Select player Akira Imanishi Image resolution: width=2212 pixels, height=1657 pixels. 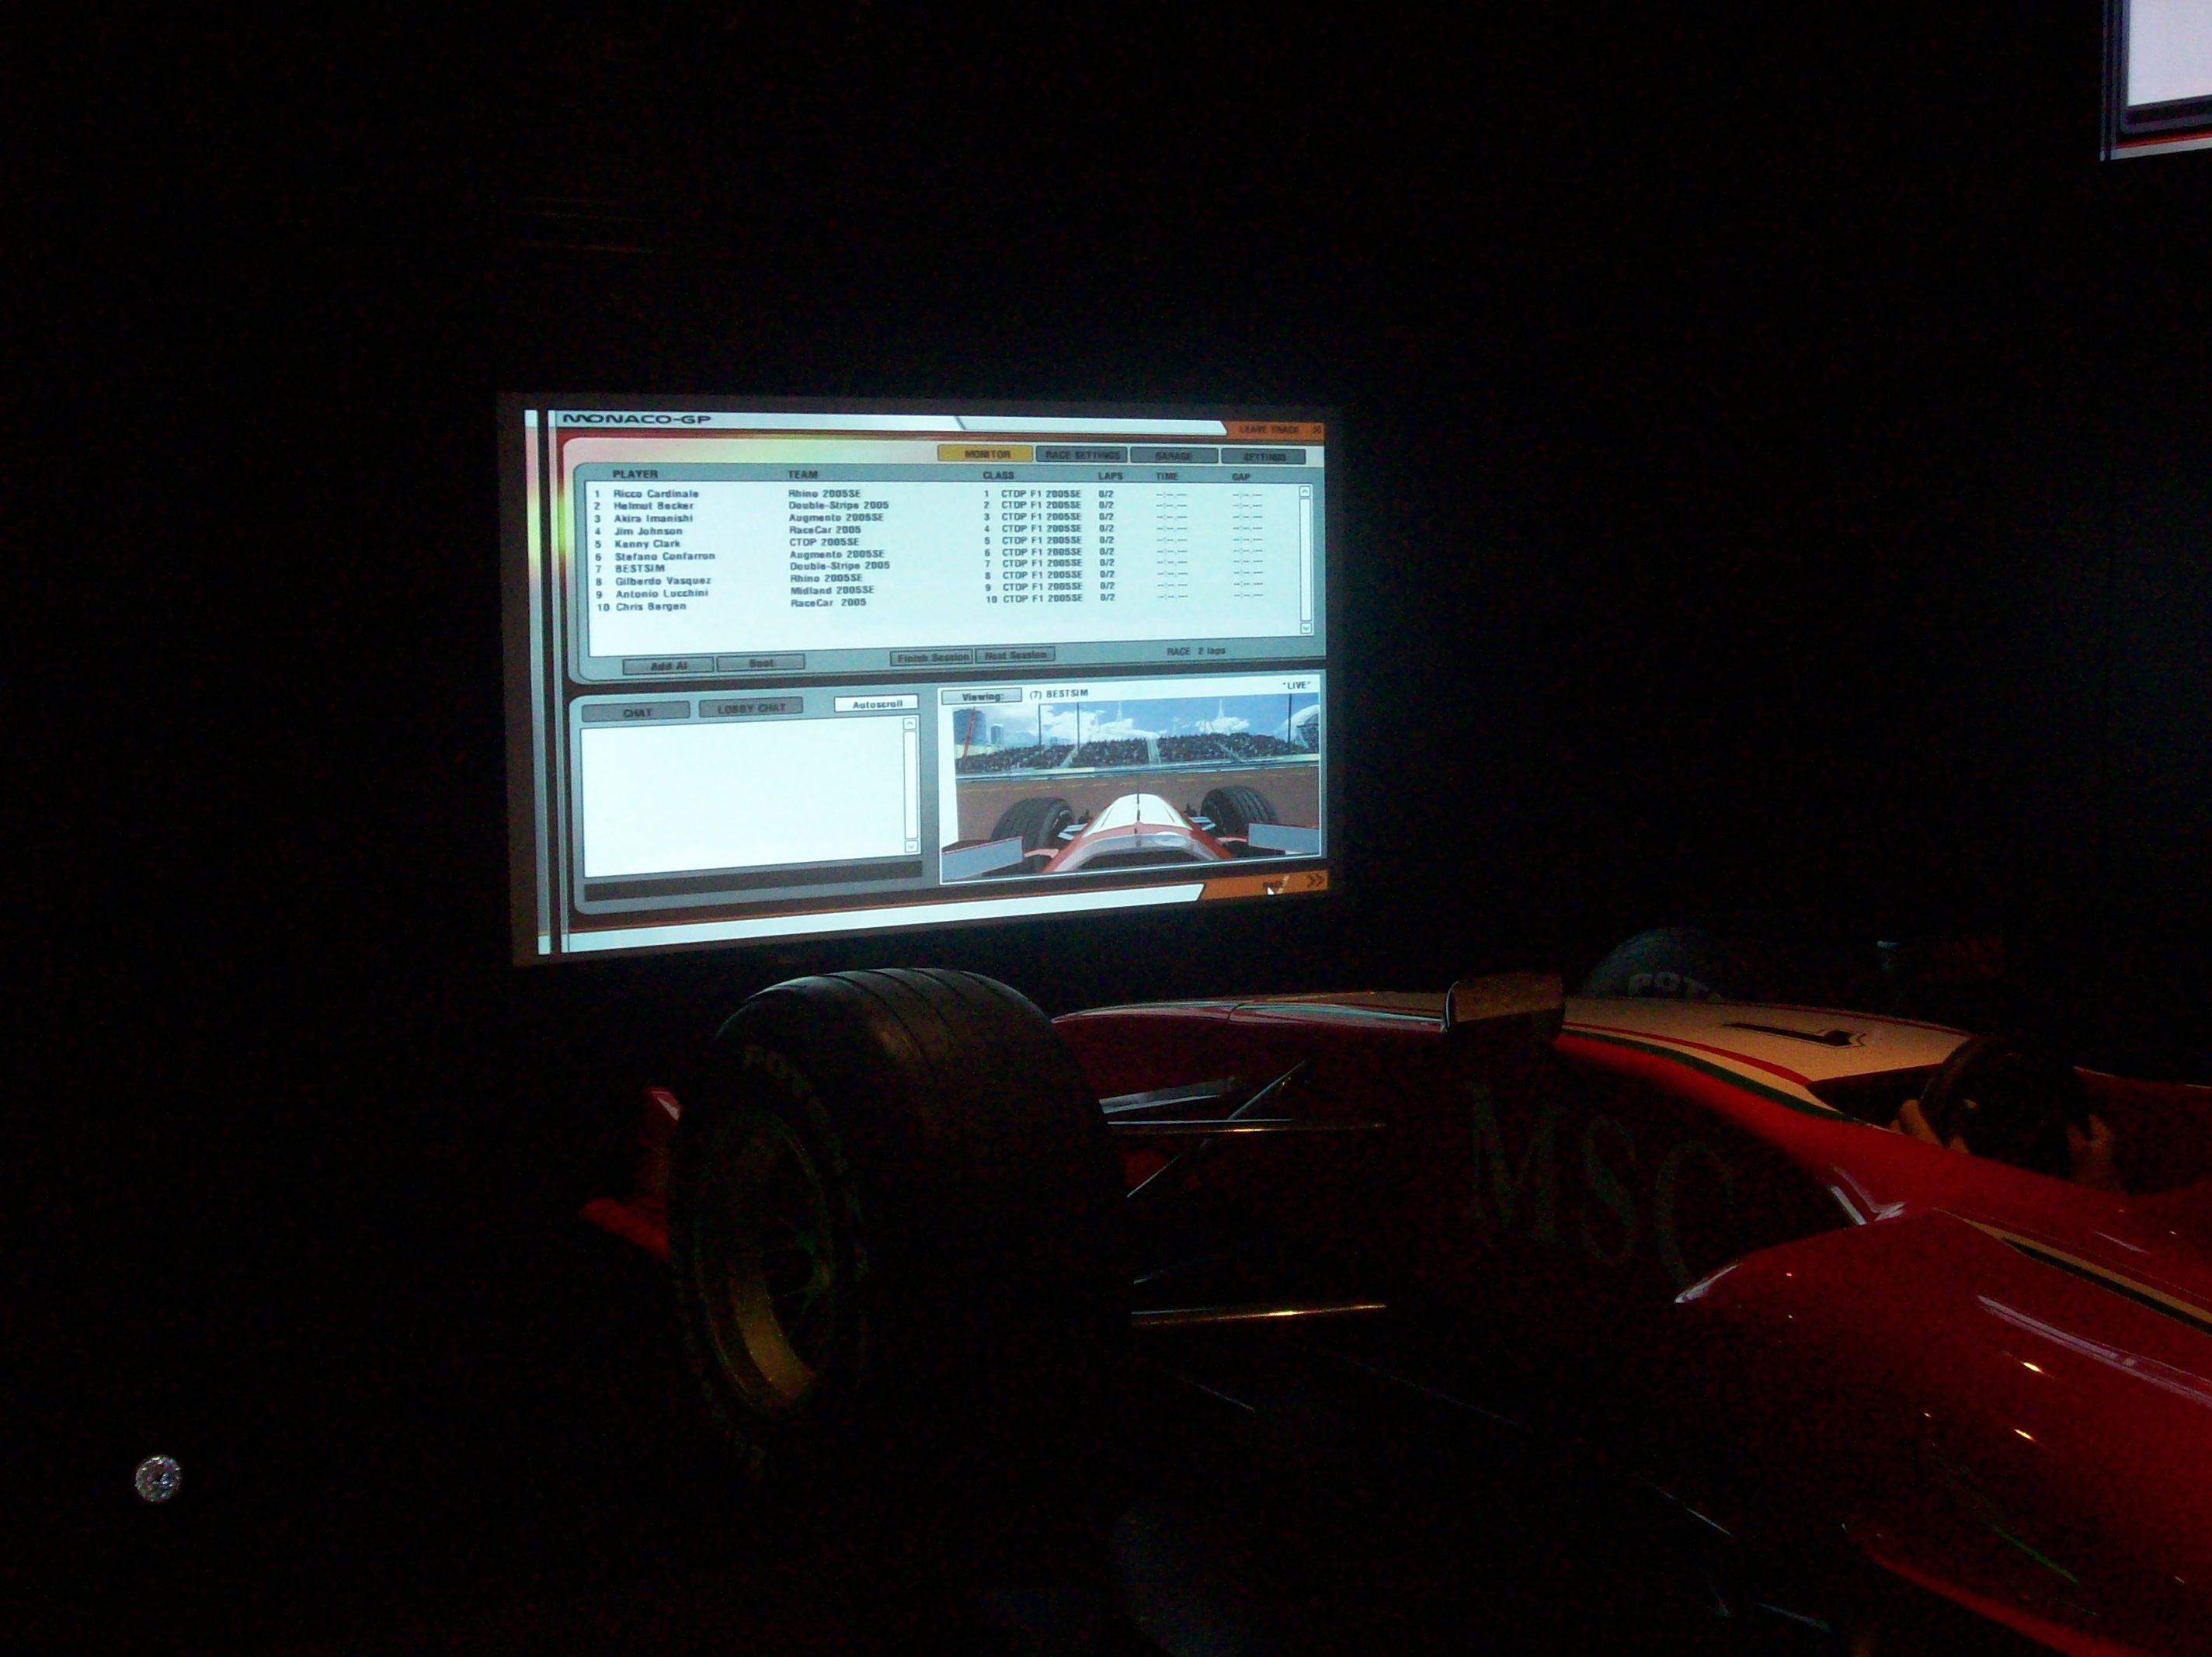(x=653, y=519)
